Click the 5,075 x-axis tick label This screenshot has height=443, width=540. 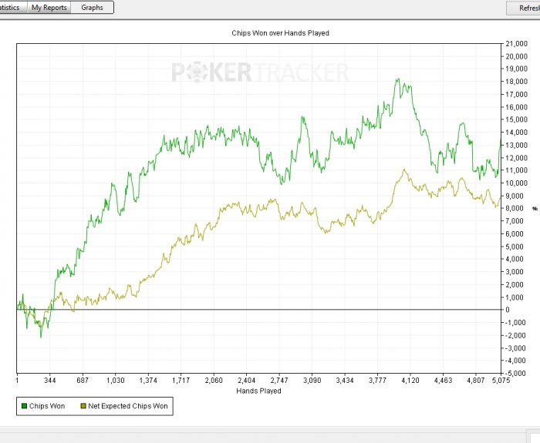(501, 381)
